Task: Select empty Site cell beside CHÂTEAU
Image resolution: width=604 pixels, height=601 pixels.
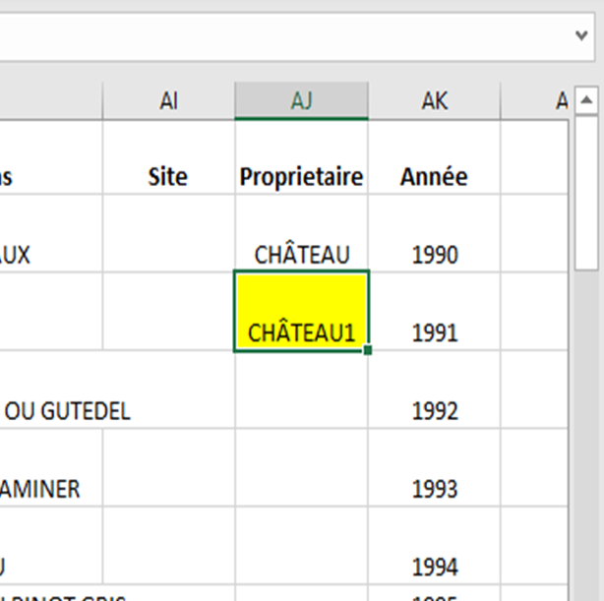Action: 168,234
